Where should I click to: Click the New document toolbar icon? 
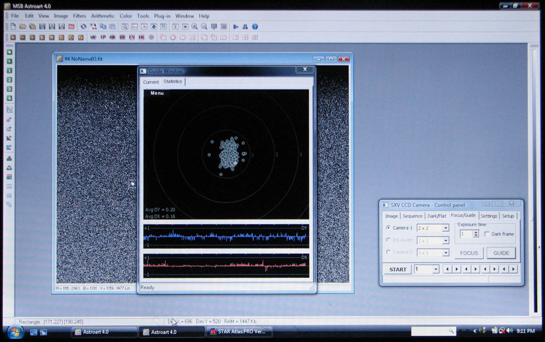coord(13,27)
